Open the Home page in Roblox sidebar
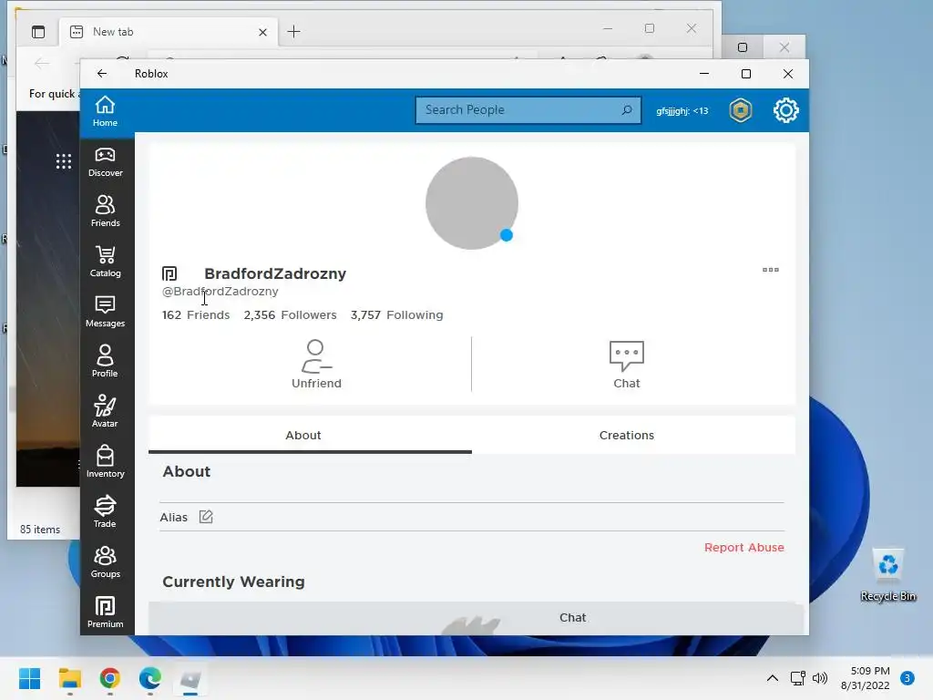This screenshot has width=933, height=700. click(x=105, y=111)
